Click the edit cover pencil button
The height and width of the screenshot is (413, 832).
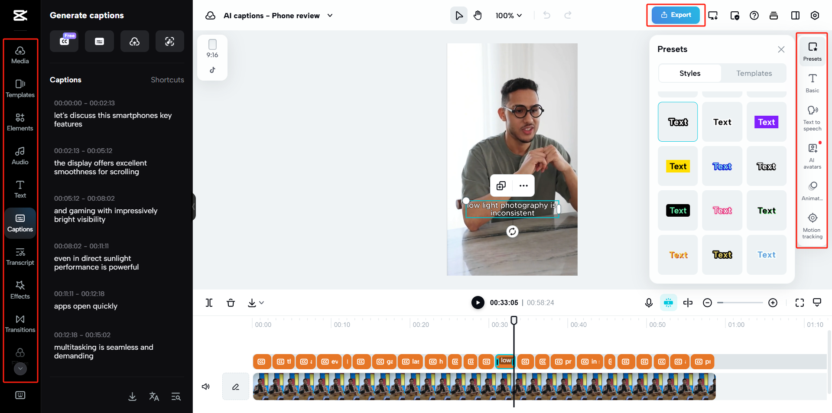[235, 386]
